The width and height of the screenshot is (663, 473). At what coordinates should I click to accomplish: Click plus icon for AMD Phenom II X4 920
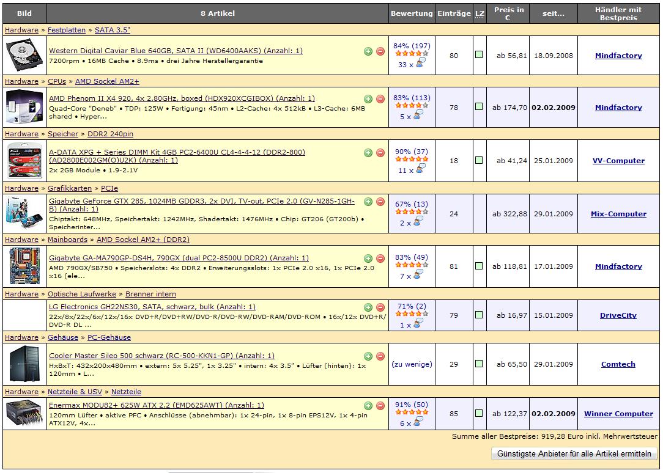point(368,99)
